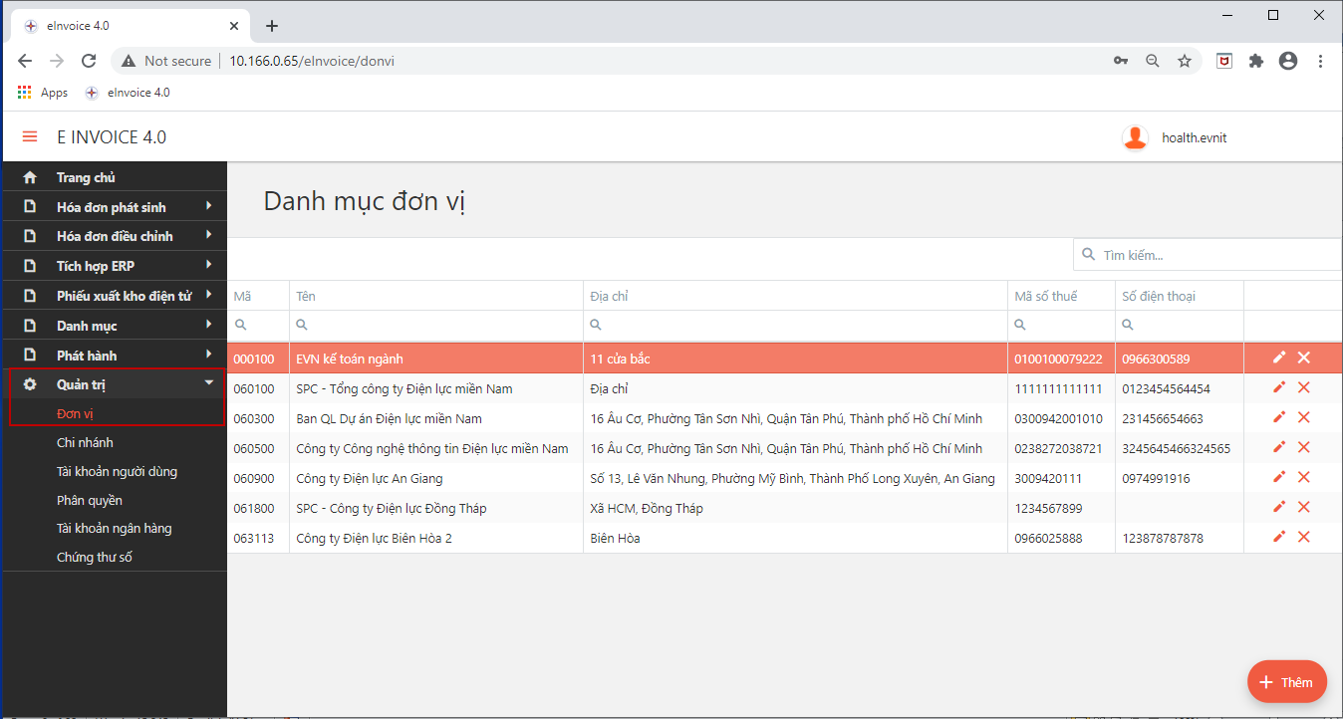Open the eInvoice 4.0 bookmark
Image resolution: width=1343 pixels, height=719 pixels.
point(128,93)
